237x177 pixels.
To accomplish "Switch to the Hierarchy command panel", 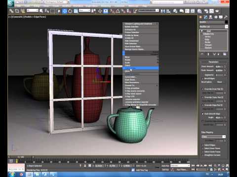I will click(210, 17).
